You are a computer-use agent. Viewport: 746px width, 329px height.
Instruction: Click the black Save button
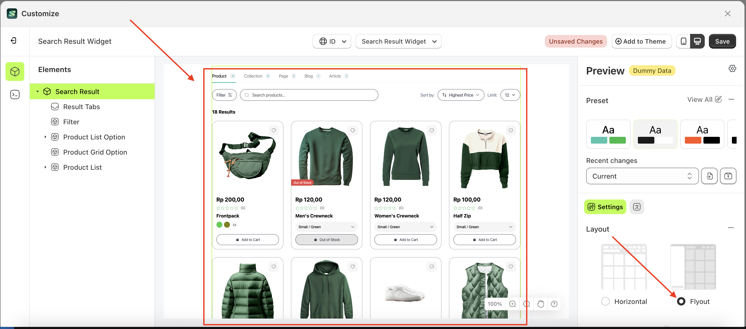(x=722, y=42)
